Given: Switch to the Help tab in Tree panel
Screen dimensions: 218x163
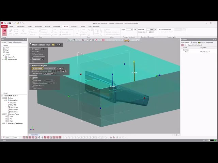Looking at the screenshot, I should pos(10,42).
